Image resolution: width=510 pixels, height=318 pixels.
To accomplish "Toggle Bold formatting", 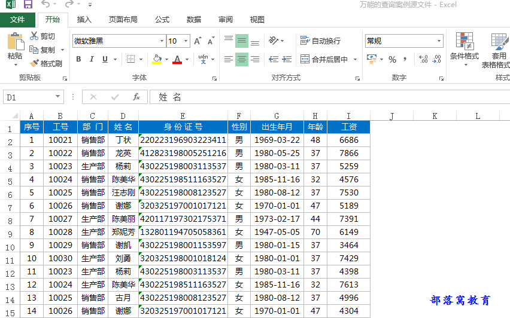I will (x=78, y=59).
